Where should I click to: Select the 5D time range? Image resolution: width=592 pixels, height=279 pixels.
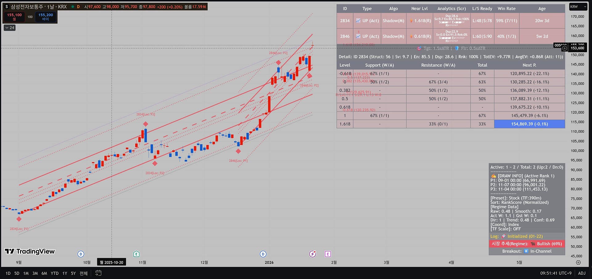tap(17, 273)
